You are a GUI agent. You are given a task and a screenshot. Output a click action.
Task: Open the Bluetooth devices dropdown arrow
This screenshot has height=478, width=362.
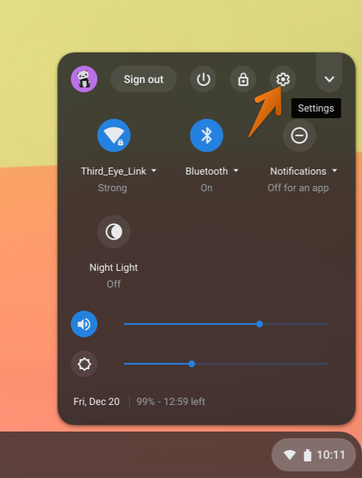point(236,171)
